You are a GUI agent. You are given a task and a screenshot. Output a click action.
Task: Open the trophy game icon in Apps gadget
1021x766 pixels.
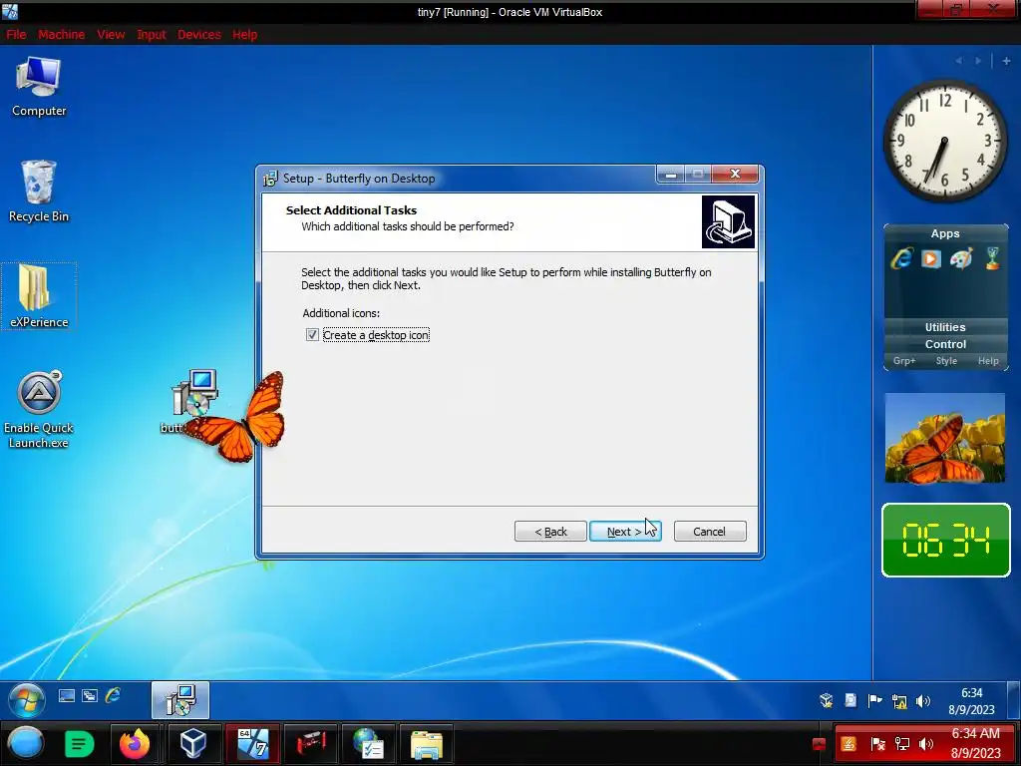[992, 258]
